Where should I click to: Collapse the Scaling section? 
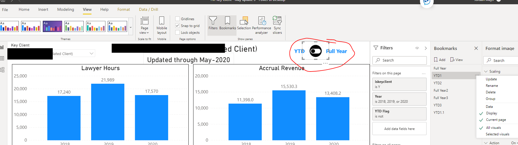pos(486,72)
